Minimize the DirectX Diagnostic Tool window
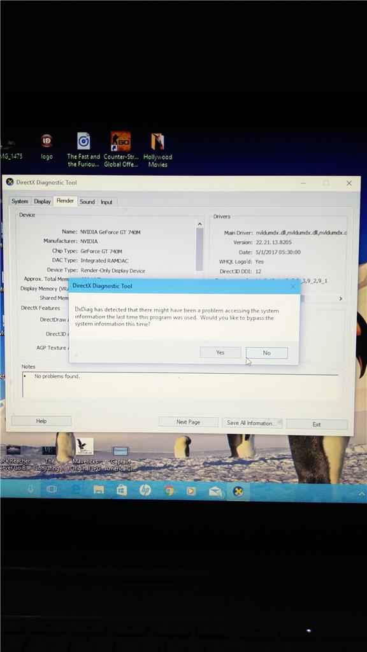The width and height of the screenshot is (367, 652). tap(304, 183)
